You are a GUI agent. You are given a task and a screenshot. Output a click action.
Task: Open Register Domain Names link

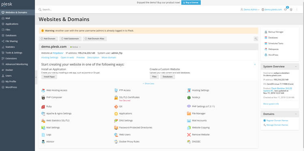277,121
